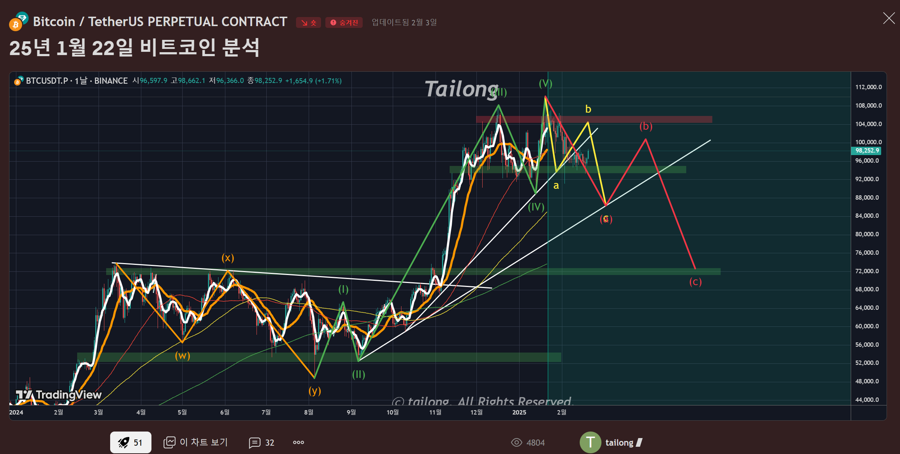Image resolution: width=900 pixels, height=454 pixels.
Task: Open tailong author avatar
Action: [590, 442]
